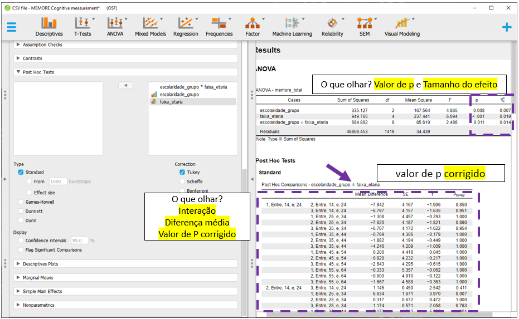This screenshot has height=319, width=519.
Task: Open the Mixed Models menu
Action: pyautogui.click(x=150, y=26)
